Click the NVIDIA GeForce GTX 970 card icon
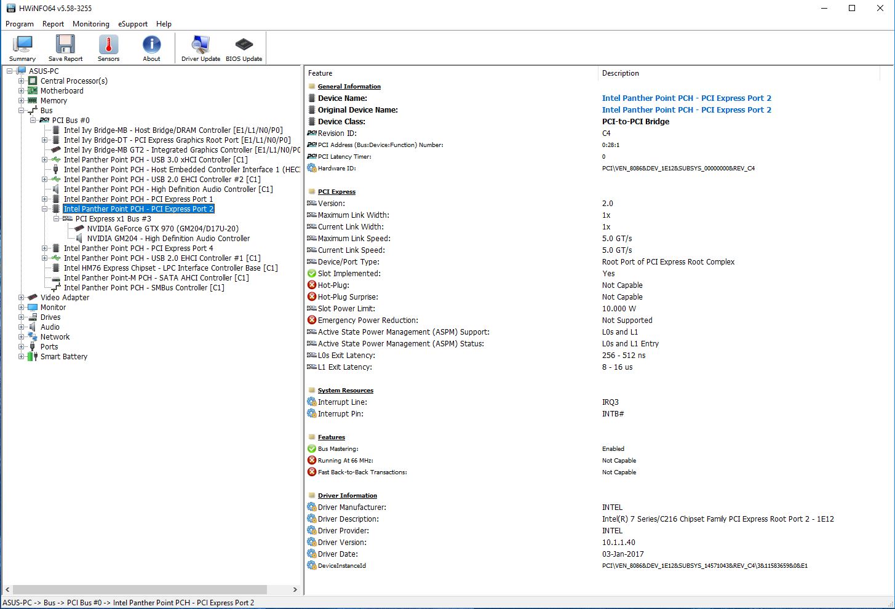Image resolution: width=895 pixels, height=609 pixels. point(79,228)
